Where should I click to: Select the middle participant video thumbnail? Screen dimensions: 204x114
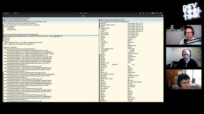(x=184, y=57)
